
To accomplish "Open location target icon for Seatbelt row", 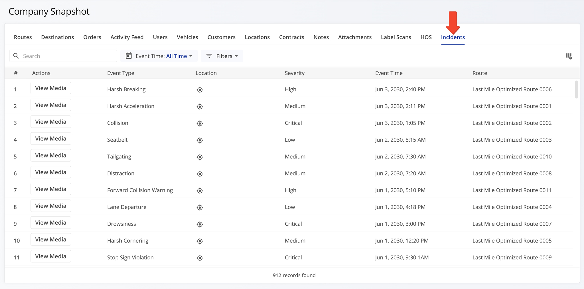I will coord(200,140).
